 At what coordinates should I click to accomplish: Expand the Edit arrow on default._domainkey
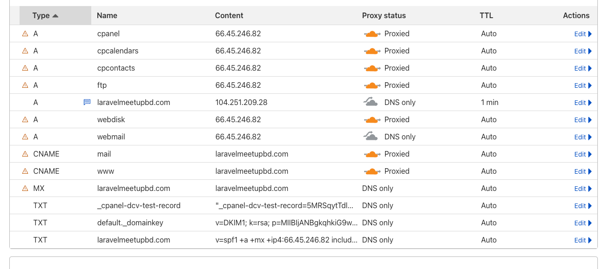[590, 223]
